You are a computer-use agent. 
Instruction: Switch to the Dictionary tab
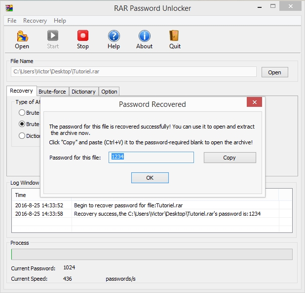click(83, 92)
